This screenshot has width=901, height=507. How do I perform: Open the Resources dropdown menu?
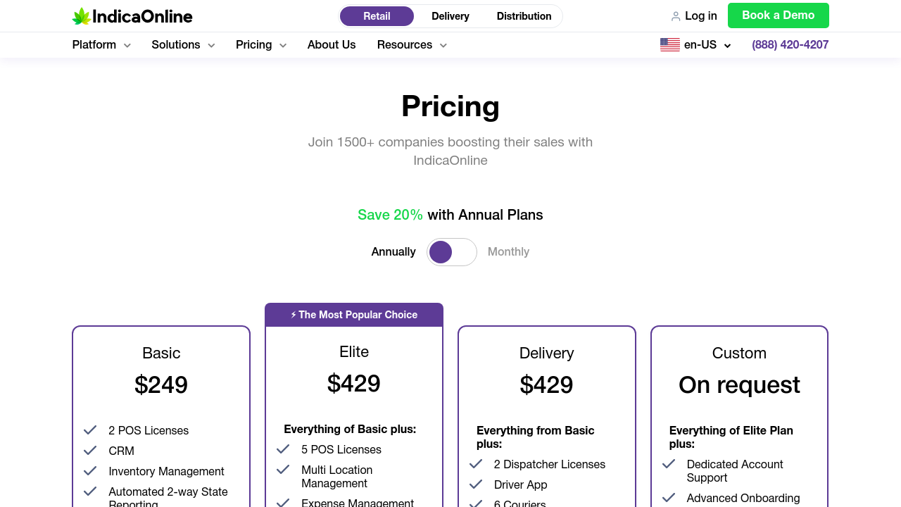[x=412, y=45]
